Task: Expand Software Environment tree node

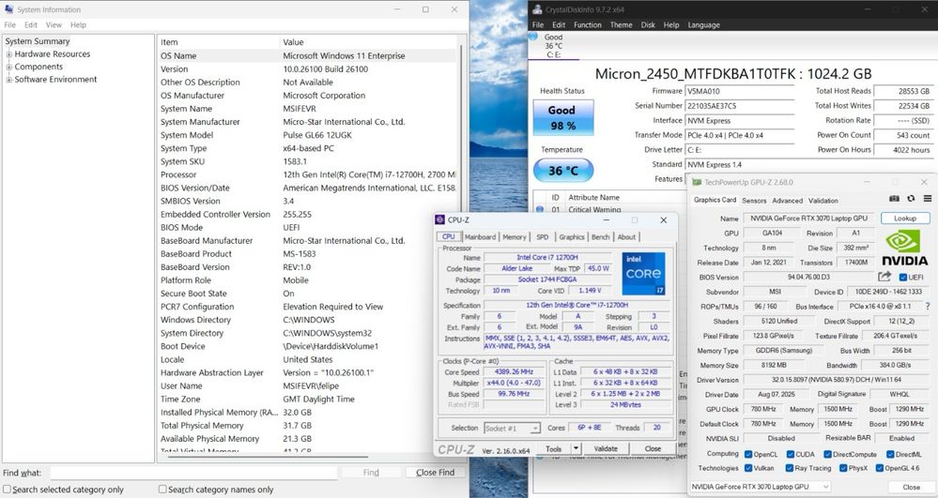Action: [9, 80]
